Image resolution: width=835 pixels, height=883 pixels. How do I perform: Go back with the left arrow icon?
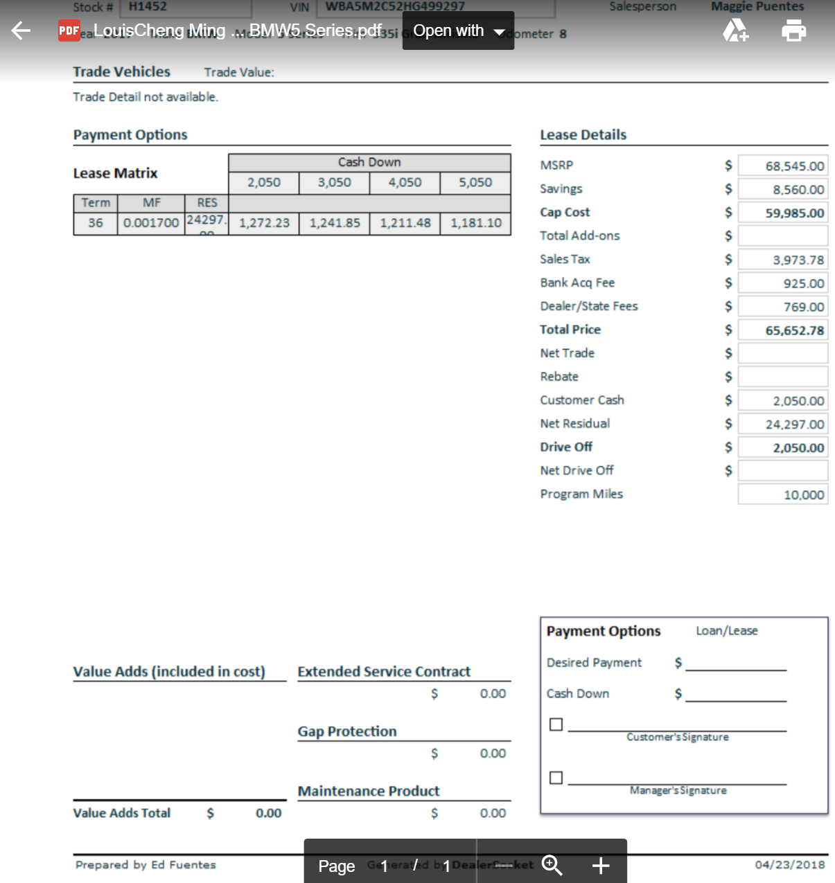[x=21, y=30]
